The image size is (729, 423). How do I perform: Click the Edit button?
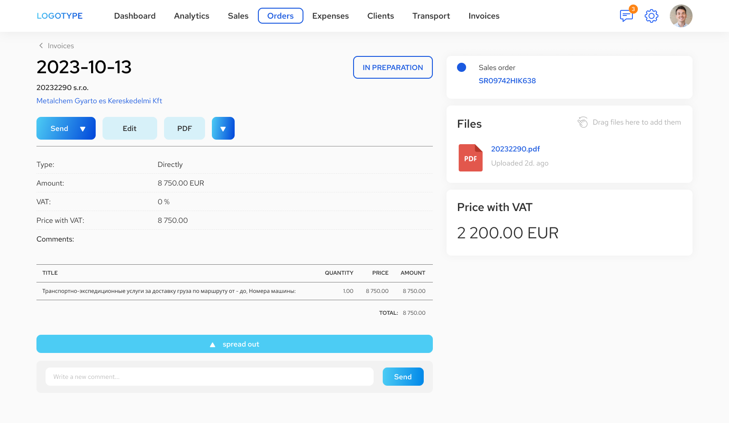[129, 128]
